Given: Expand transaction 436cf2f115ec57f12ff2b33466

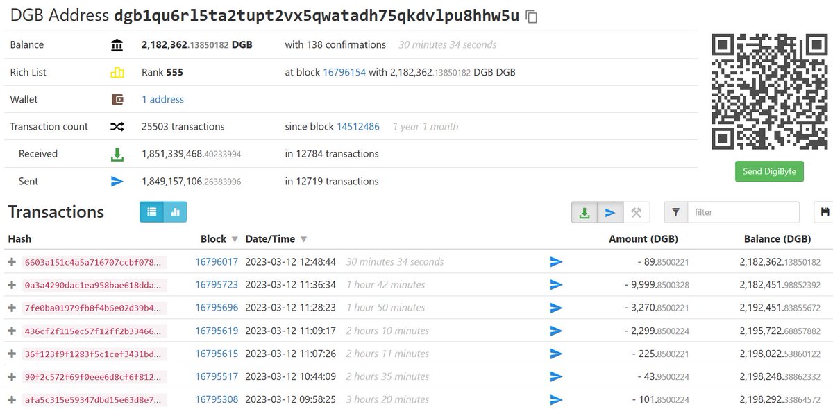Looking at the screenshot, I should 11,331.
